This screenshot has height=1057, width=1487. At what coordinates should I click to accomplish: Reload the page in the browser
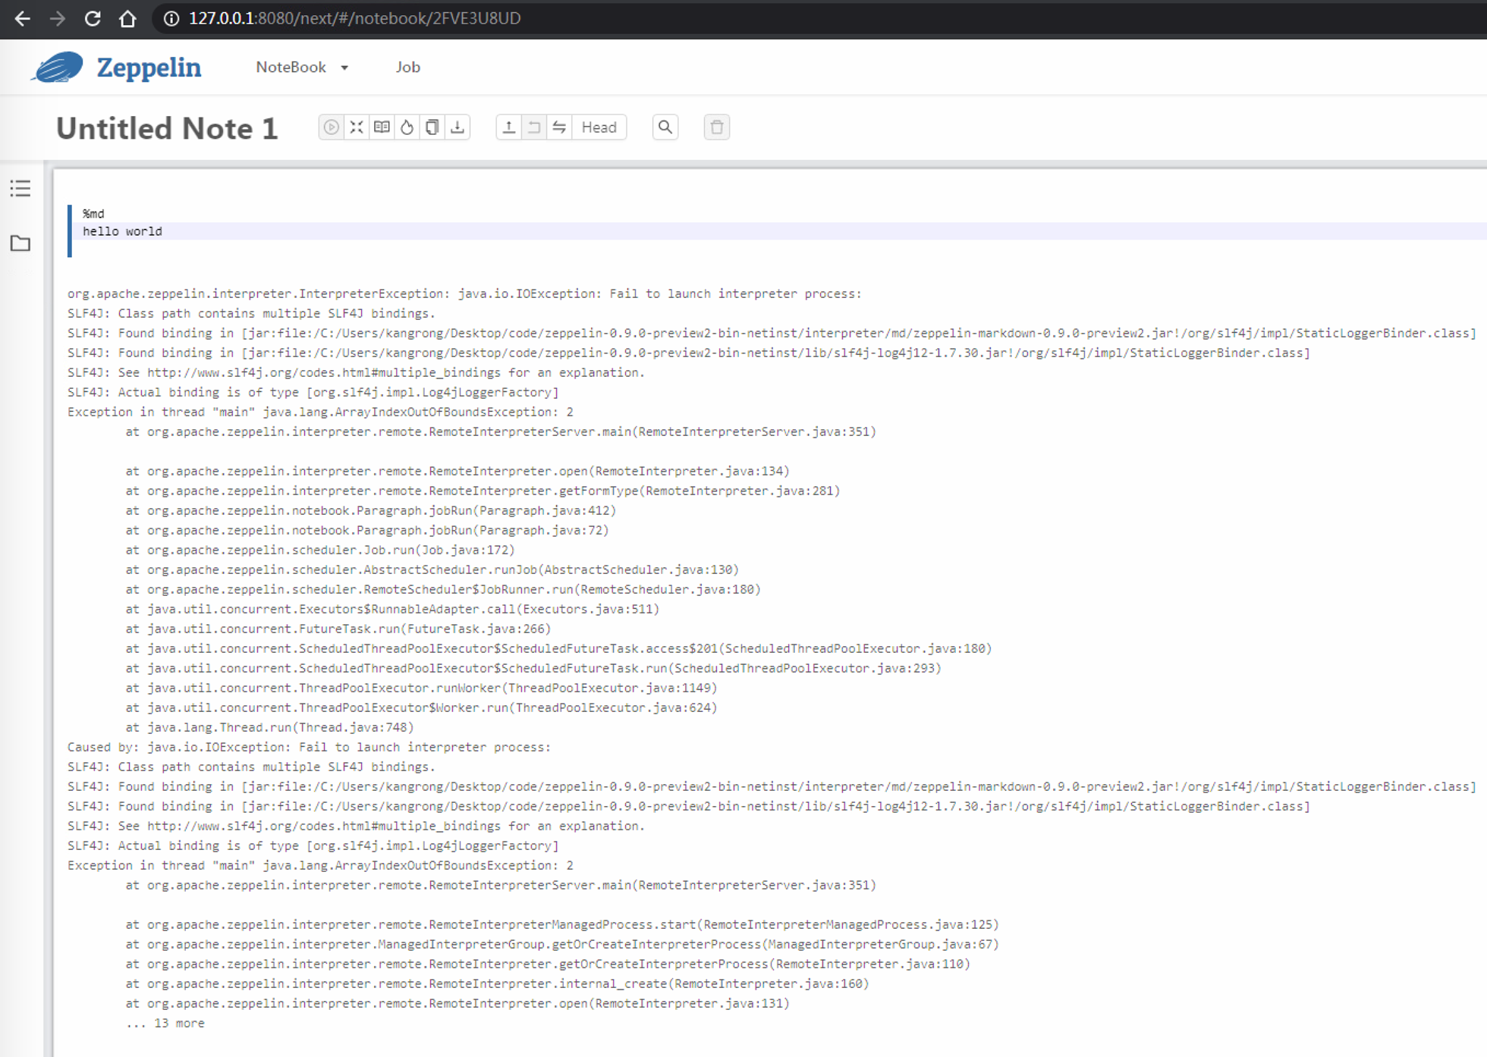pos(93,18)
